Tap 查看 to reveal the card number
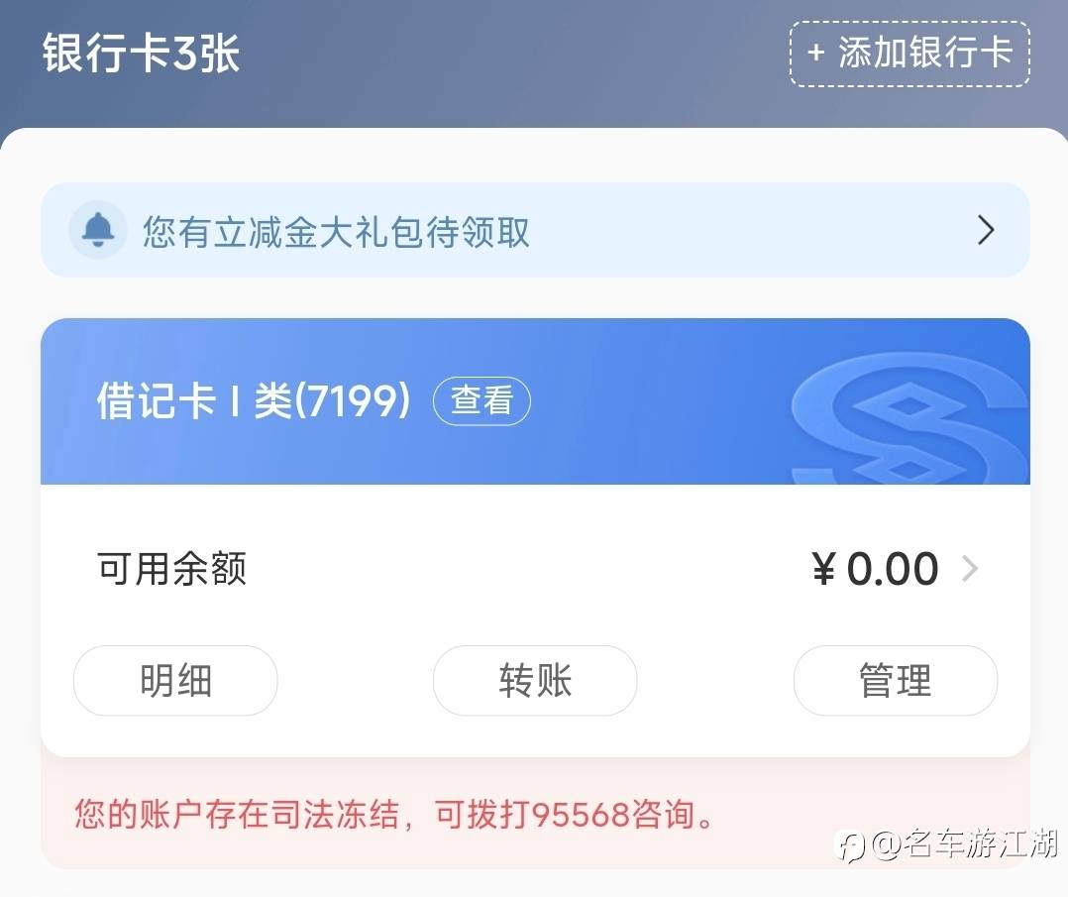Image resolution: width=1068 pixels, height=897 pixels. (481, 401)
